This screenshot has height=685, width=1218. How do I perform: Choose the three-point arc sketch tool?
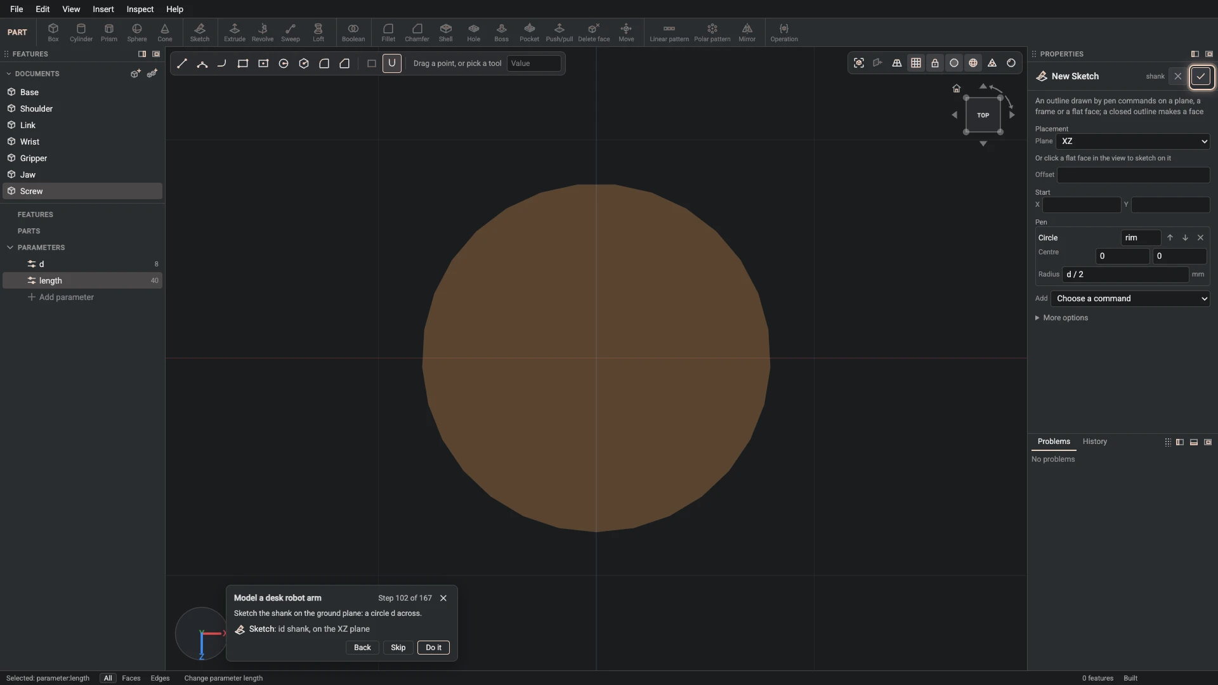tap(202, 63)
